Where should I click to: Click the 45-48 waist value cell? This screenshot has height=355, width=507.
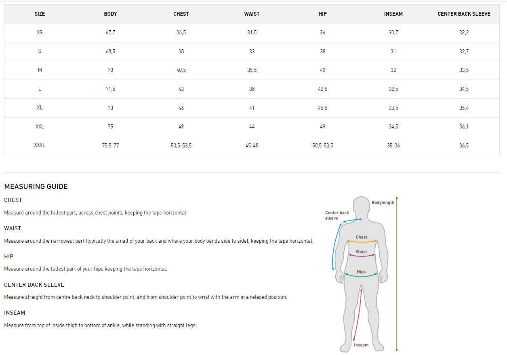[x=252, y=145]
